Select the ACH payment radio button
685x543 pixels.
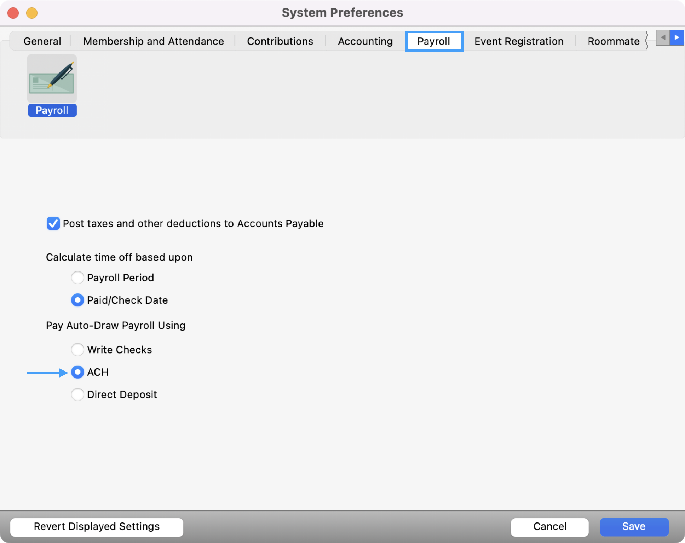77,372
